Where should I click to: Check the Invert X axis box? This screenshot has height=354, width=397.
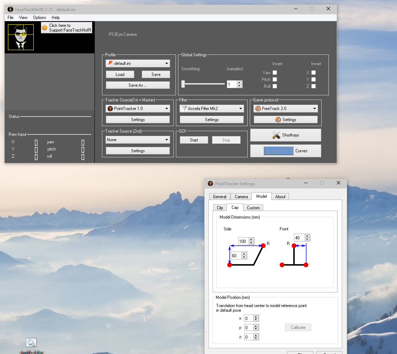click(313, 73)
